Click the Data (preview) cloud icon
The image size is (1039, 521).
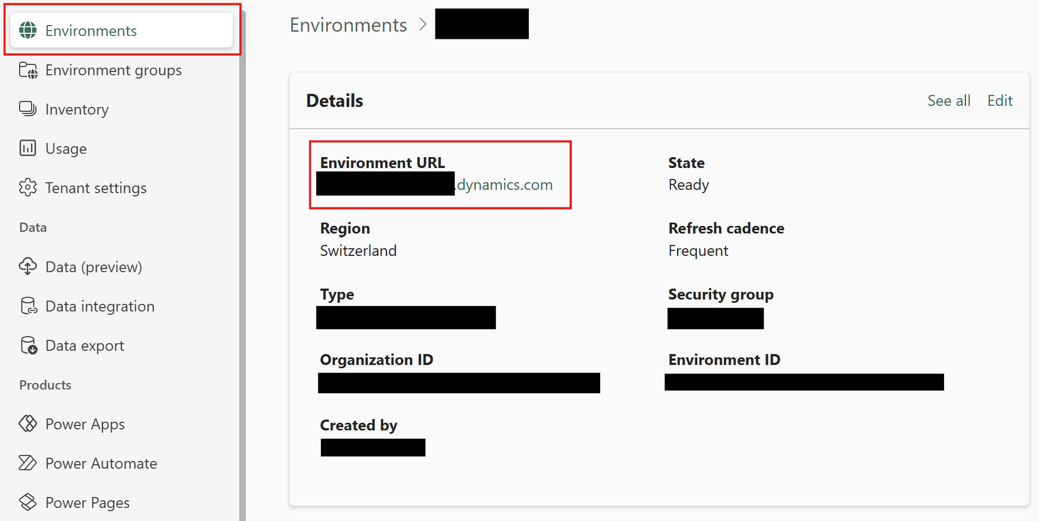(x=28, y=267)
